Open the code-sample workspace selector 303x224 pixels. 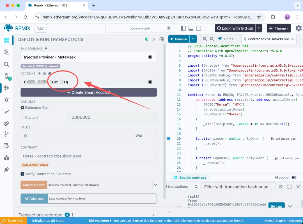coord(139,28)
